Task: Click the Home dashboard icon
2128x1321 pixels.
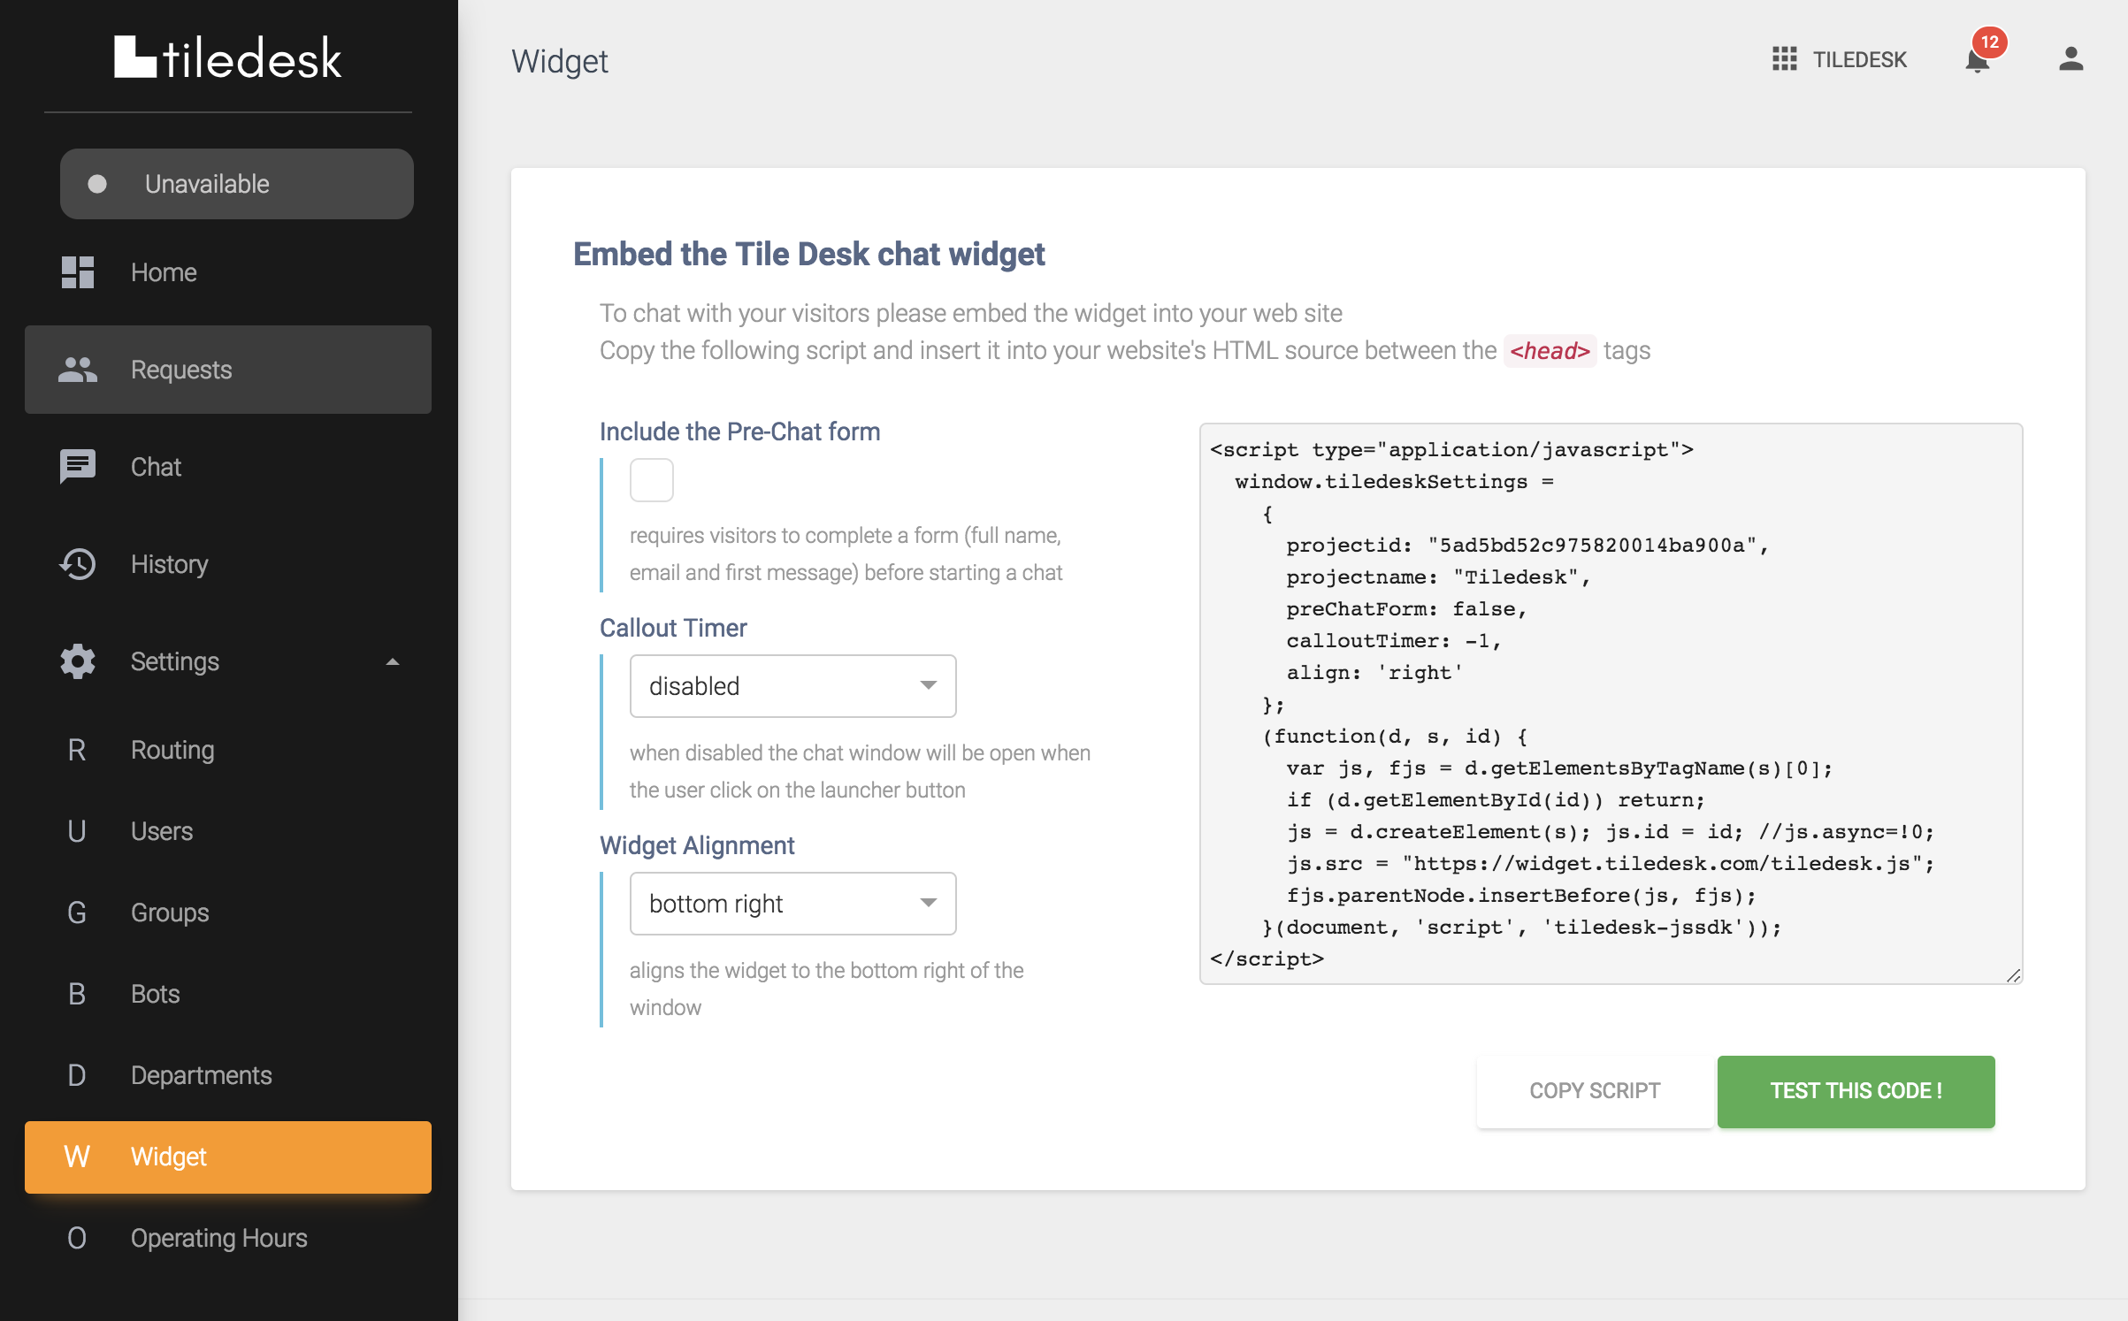Action: tap(78, 272)
